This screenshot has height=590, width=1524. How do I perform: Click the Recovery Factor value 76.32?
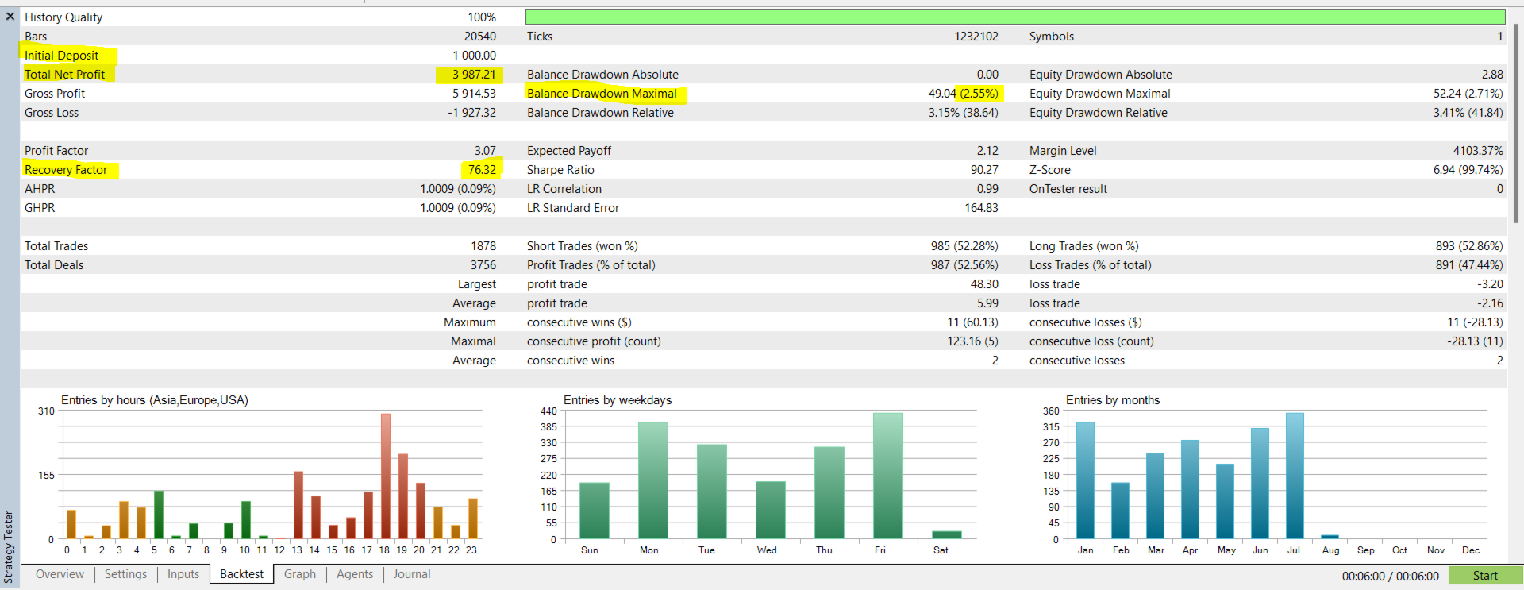point(482,170)
